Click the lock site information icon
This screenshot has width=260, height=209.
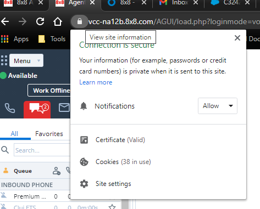click(x=80, y=21)
